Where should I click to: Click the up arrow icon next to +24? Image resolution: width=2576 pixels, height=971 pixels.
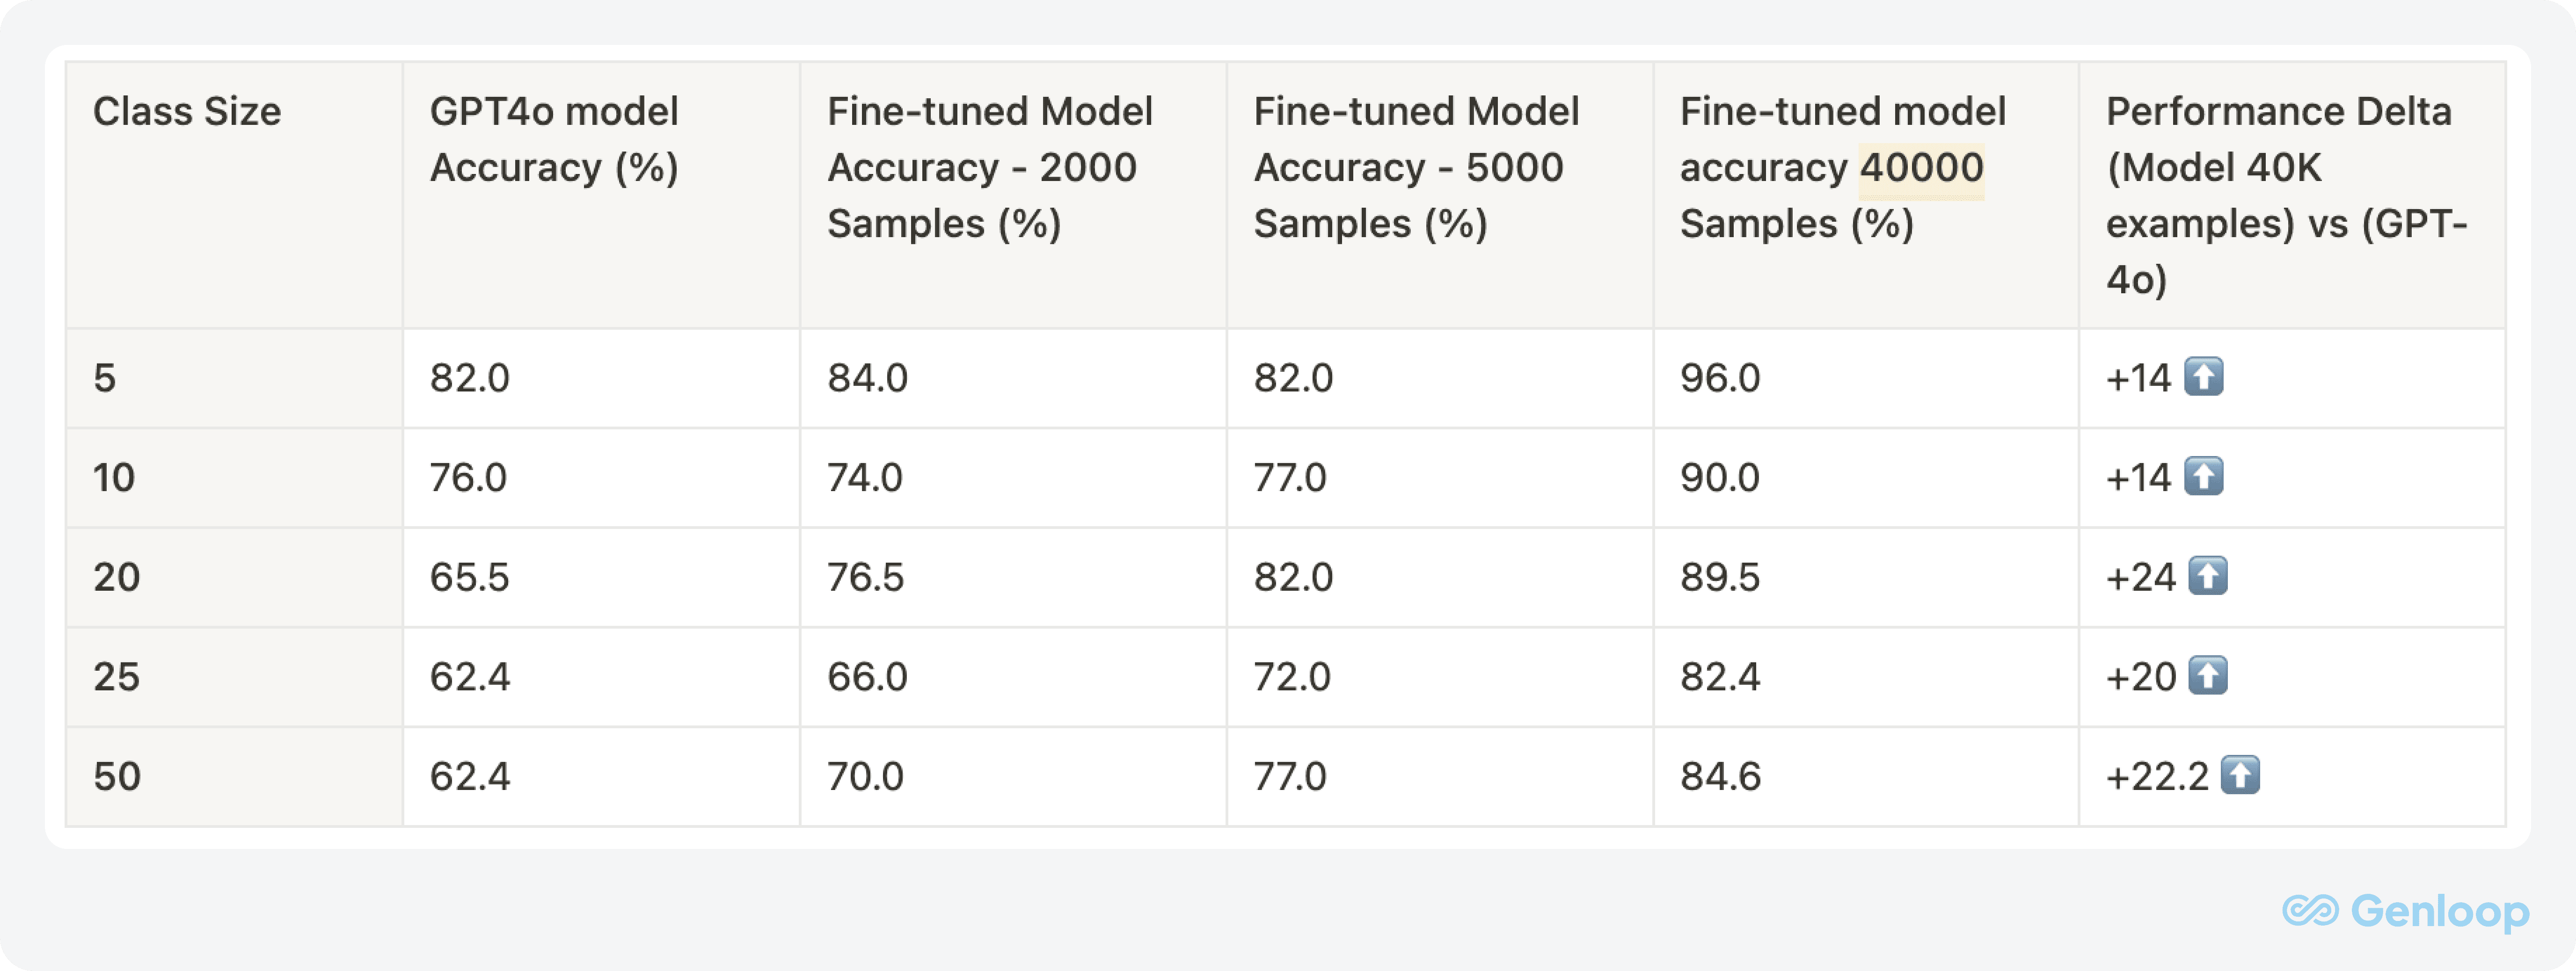(2208, 576)
